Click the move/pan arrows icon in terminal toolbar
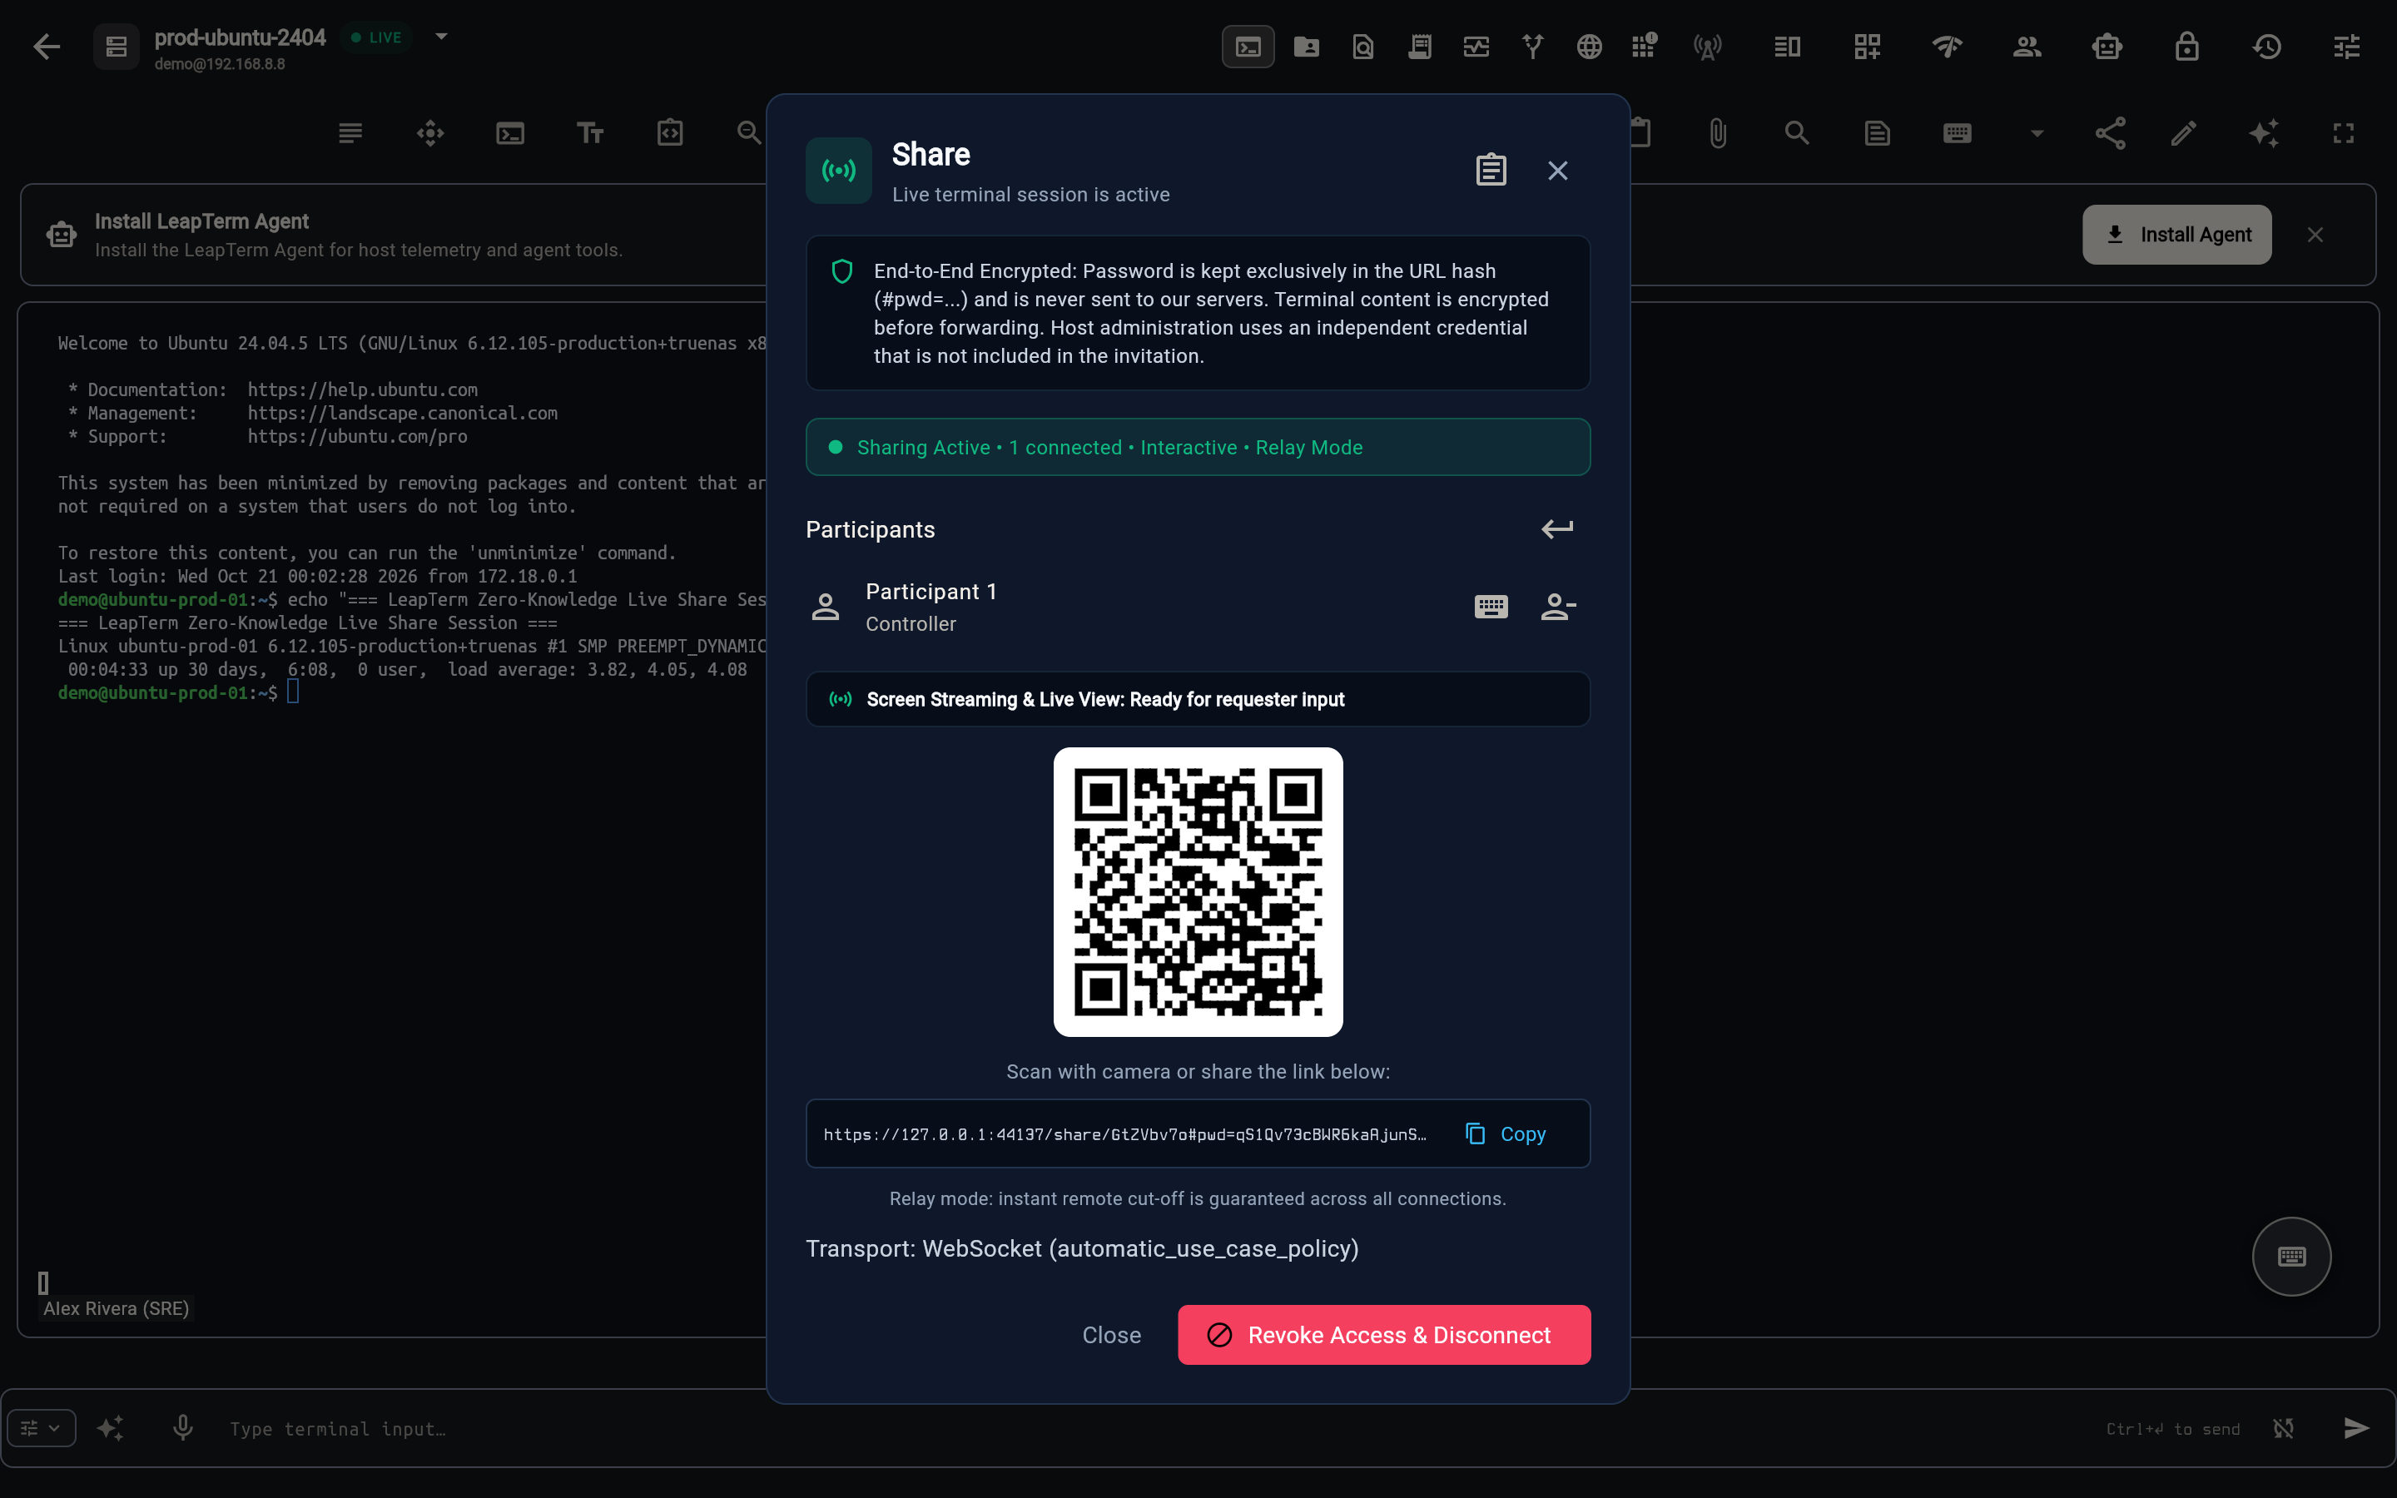The height and width of the screenshot is (1498, 2397). [x=431, y=133]
